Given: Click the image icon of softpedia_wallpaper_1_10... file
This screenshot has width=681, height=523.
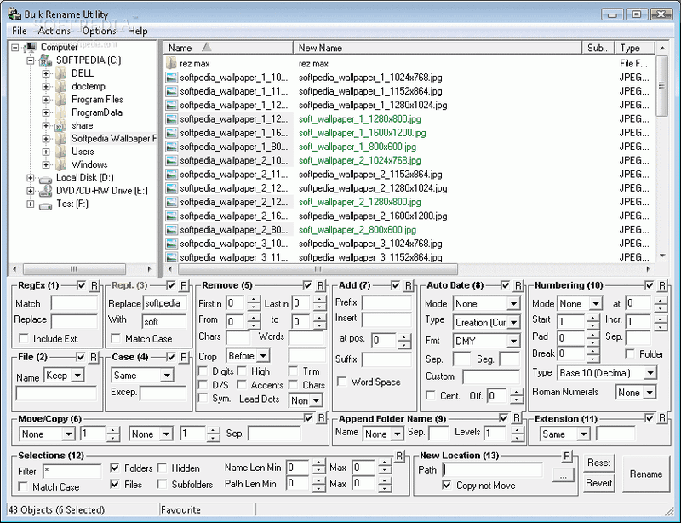Looking at the screenshot, I should click(x=172, y=78).
